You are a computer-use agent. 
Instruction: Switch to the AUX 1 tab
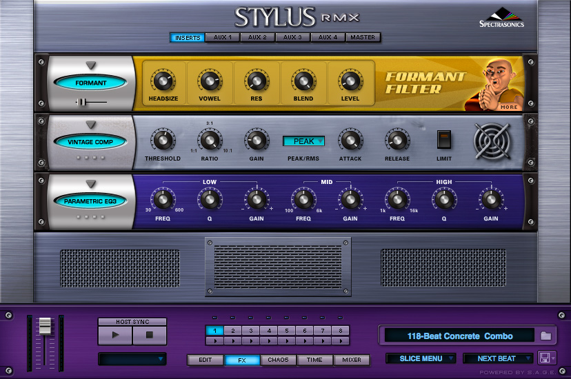(223, 37)
